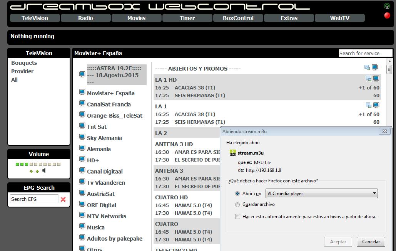Screen dimensions: 396x251
Task: Stream ASTRA 19.2E bouquet via monitor icon
Action: point(82,74)
